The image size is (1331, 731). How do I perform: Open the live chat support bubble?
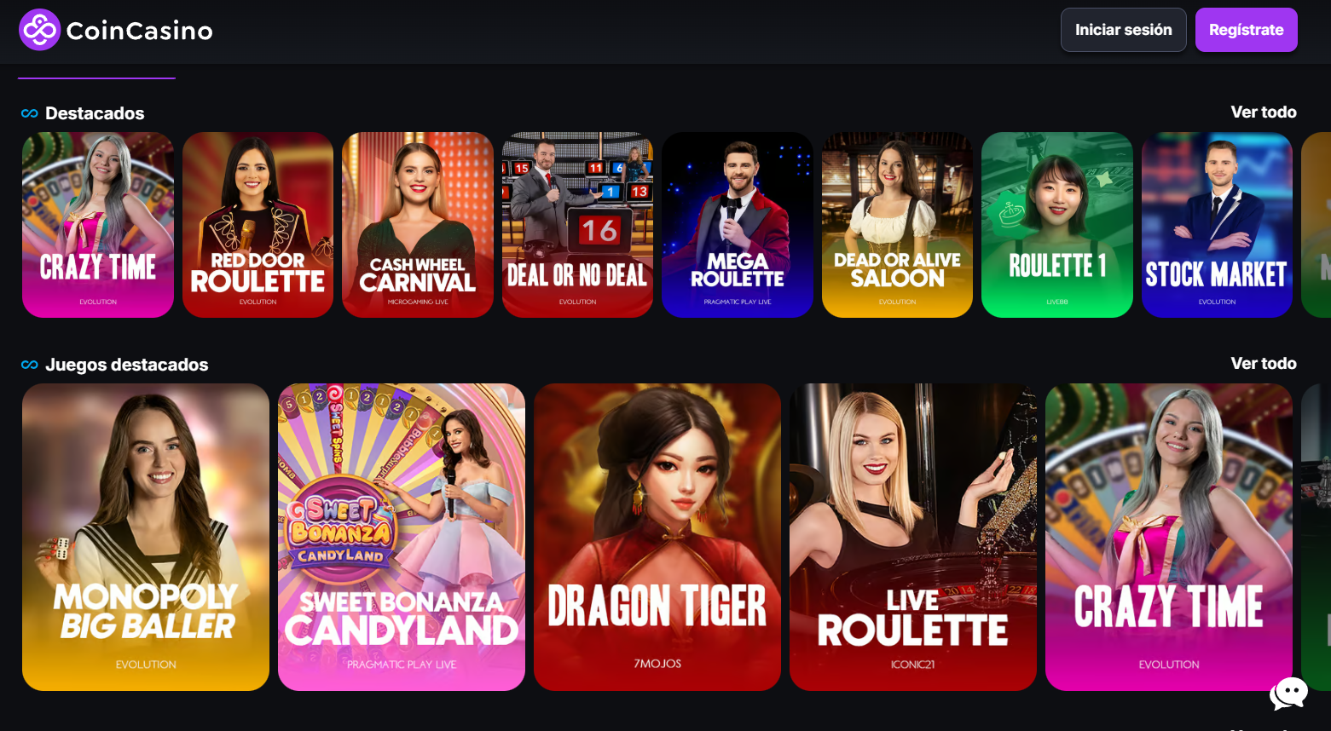click(x=1288, y=694)
